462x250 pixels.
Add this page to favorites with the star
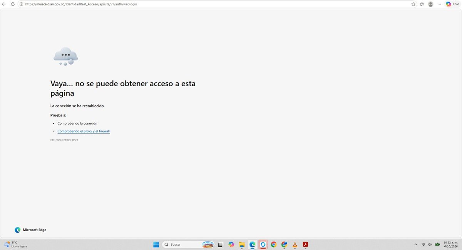tap(413, 4)
